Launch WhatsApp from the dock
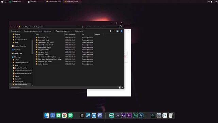 [x=59, y=115]
